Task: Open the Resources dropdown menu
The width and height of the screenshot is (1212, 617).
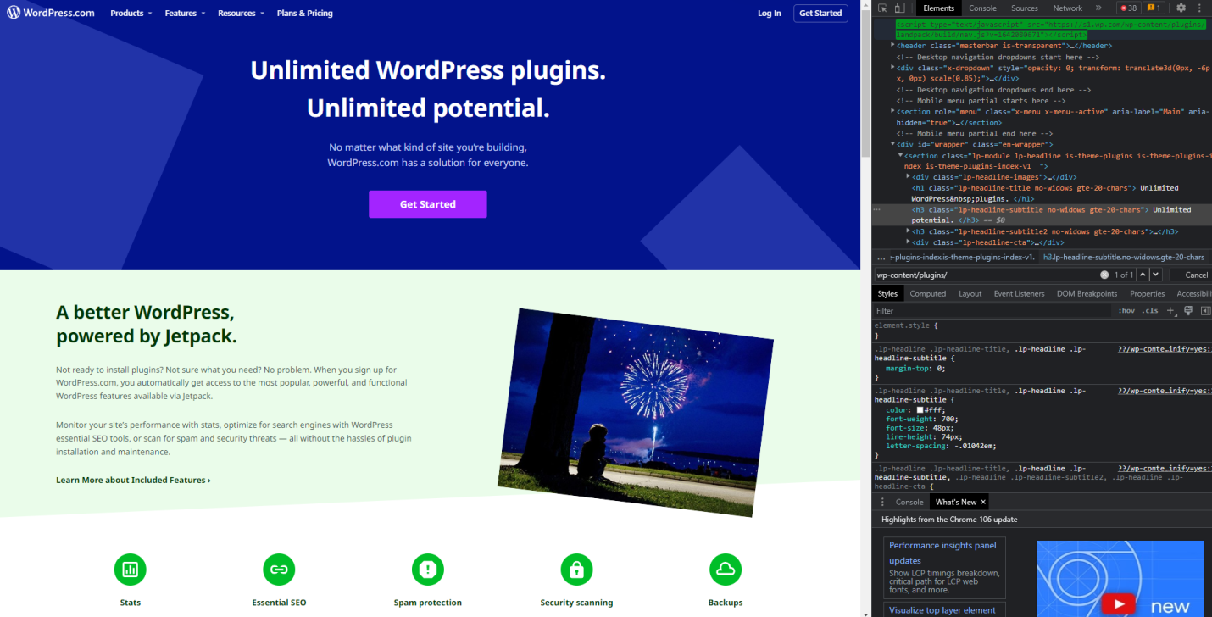Action: click(241, 13)
